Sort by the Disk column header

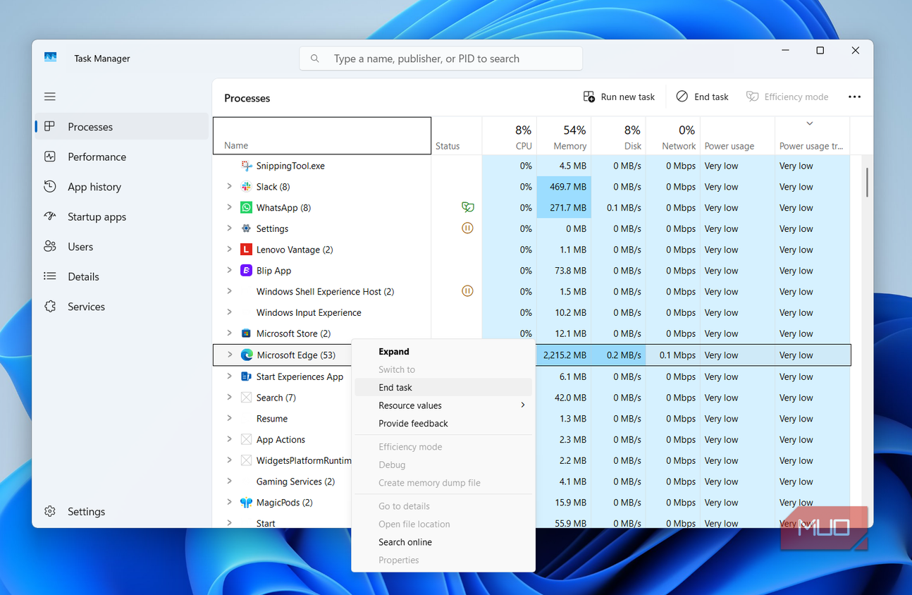618,136
